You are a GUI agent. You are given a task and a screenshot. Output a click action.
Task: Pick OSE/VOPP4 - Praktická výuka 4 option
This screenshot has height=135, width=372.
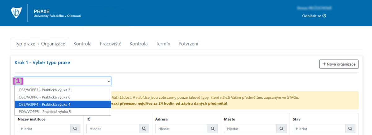[45, 104]
